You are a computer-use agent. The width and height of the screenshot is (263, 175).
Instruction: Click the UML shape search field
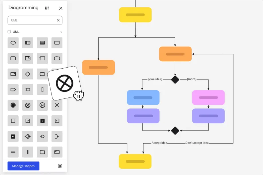pyautogui.click(x=32, y=20)
